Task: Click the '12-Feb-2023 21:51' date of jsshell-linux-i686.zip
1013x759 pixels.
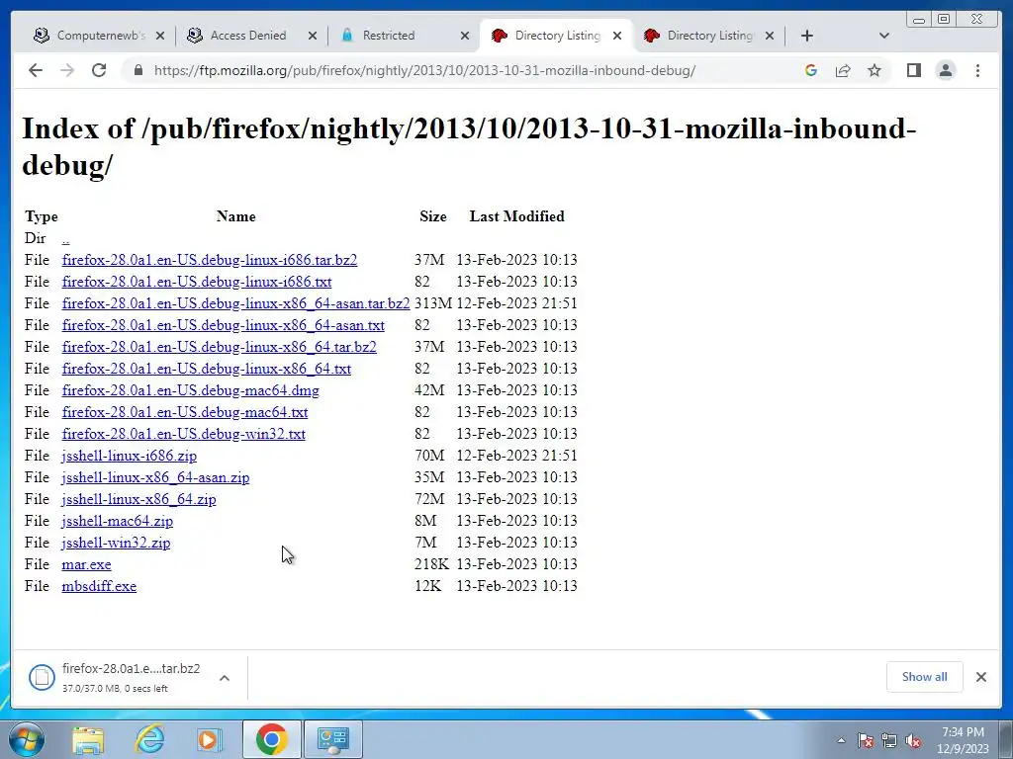Action: pyautogui.click(x=516, y=456)
